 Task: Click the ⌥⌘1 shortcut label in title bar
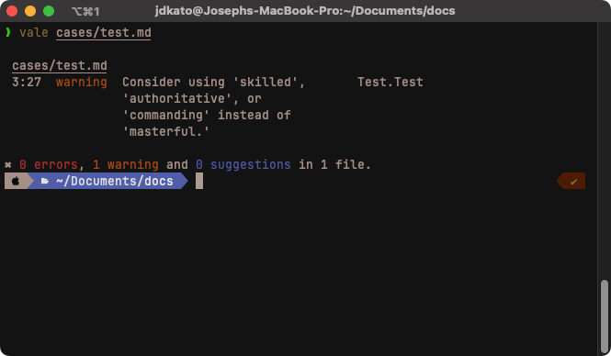click(85, 11)
